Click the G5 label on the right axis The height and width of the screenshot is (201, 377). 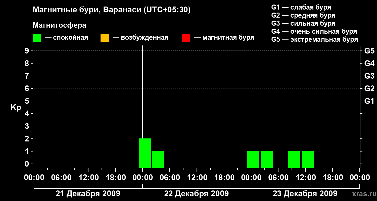pos(369,51)
